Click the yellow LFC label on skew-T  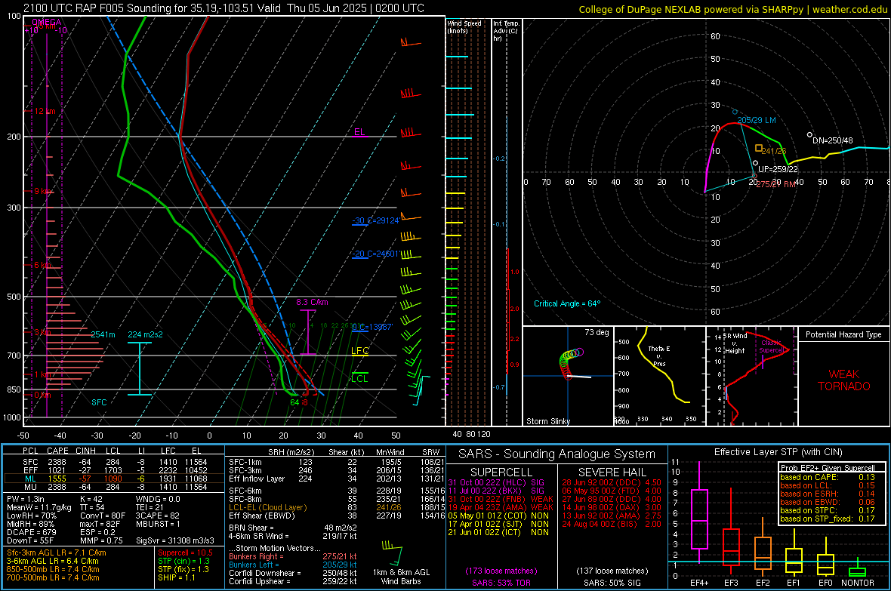click(x=359, y=351)
